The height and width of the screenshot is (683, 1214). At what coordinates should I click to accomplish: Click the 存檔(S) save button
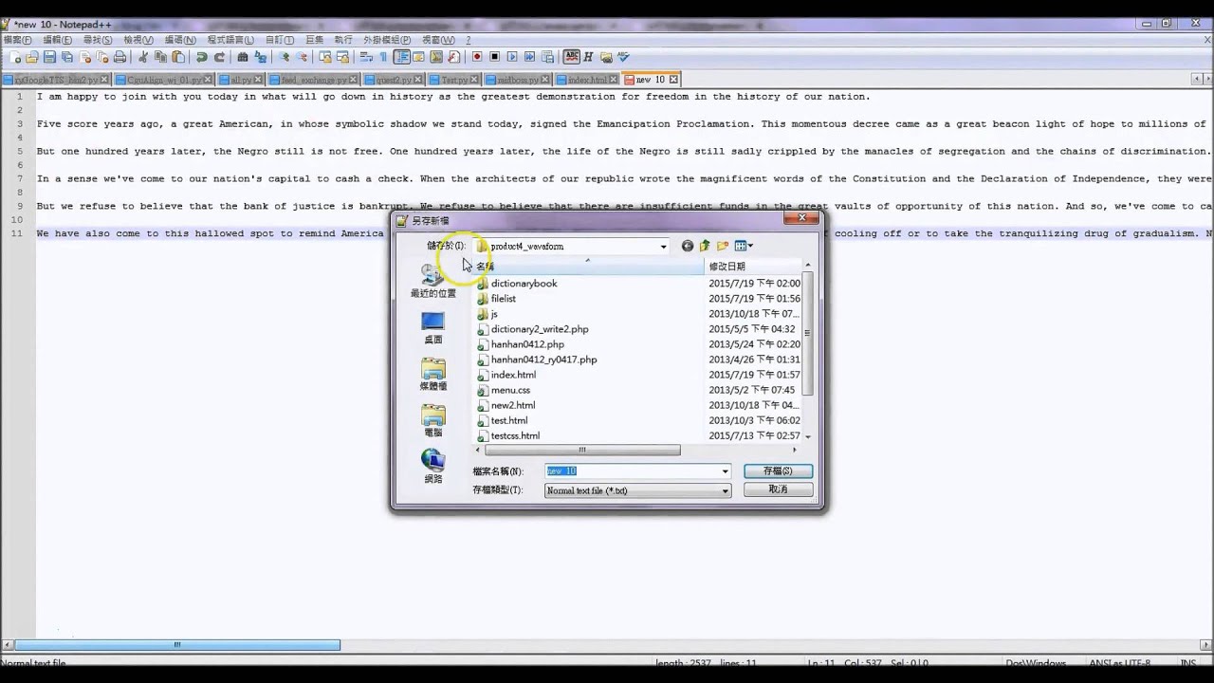(778, 471)
